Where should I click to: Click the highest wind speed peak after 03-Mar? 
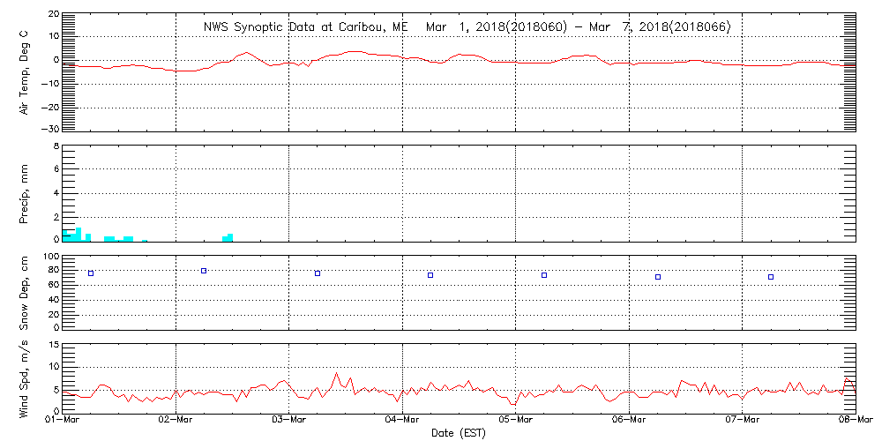(x=337, y=373)
